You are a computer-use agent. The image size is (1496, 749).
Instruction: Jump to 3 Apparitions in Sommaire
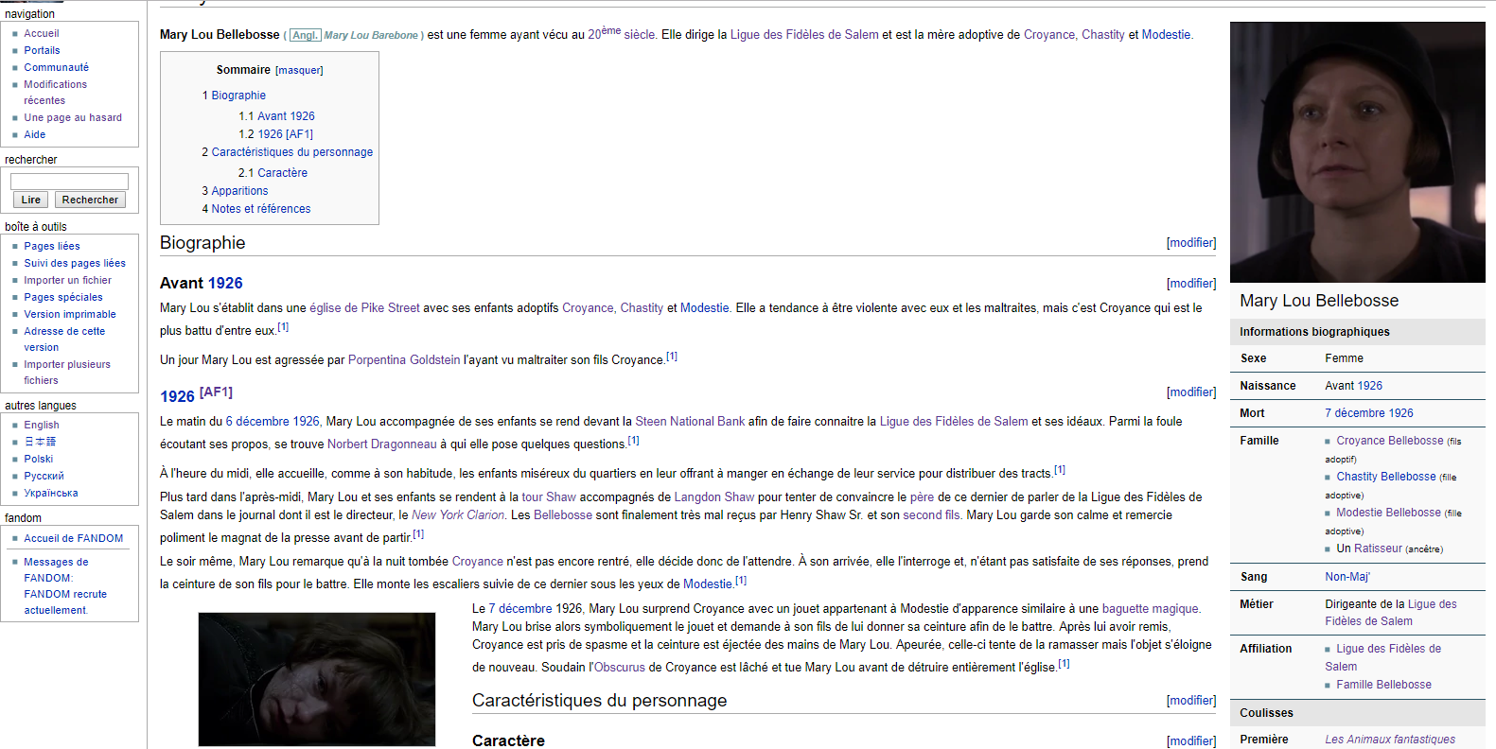pyautogui.click(x=235, y=191)
